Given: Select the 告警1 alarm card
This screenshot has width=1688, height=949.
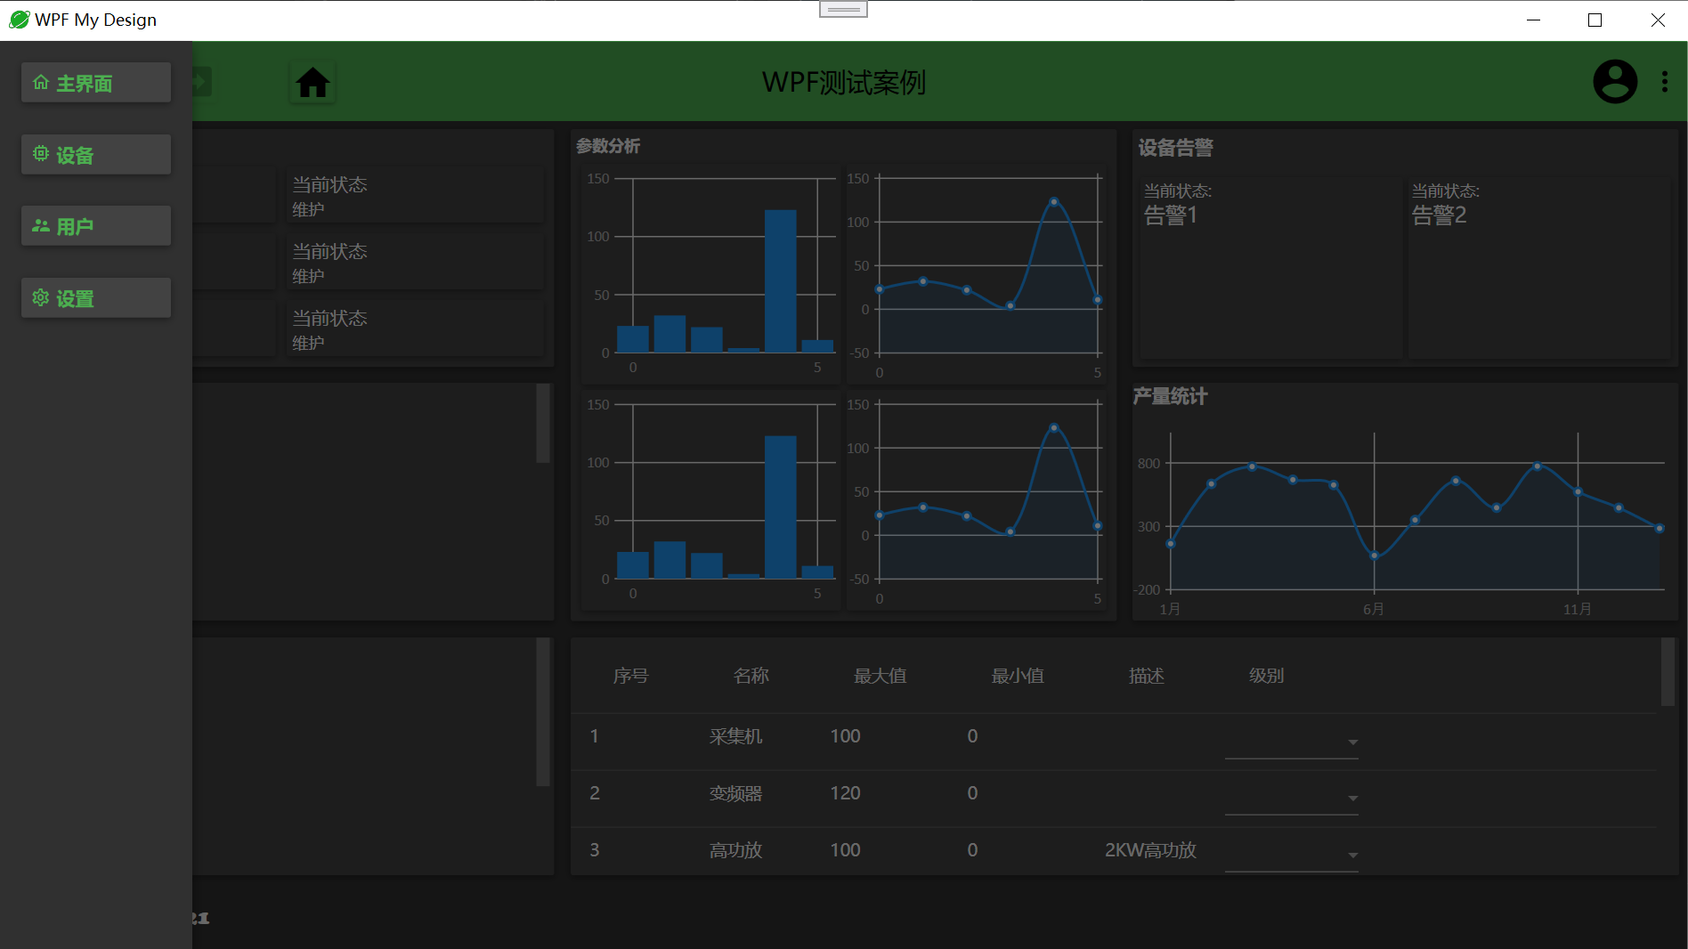Looking at the screenshot, I should [x=1270, y=267].
